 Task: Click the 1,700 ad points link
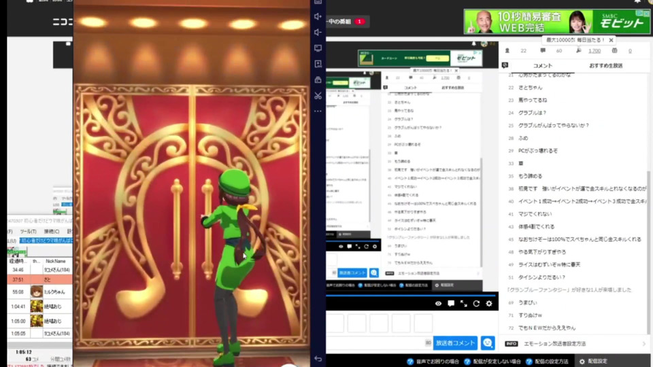595,51
